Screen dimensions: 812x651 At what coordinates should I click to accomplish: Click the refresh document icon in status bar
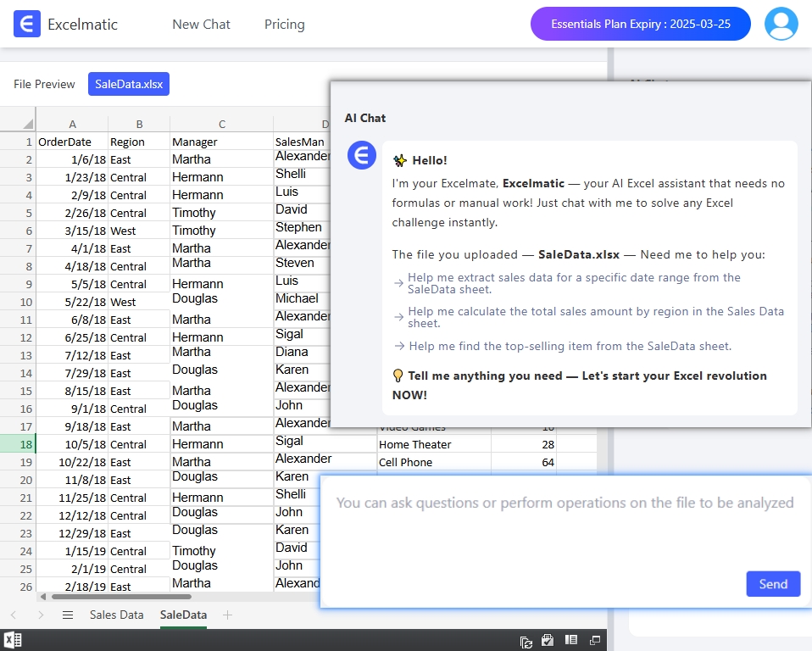pos(526,641)
